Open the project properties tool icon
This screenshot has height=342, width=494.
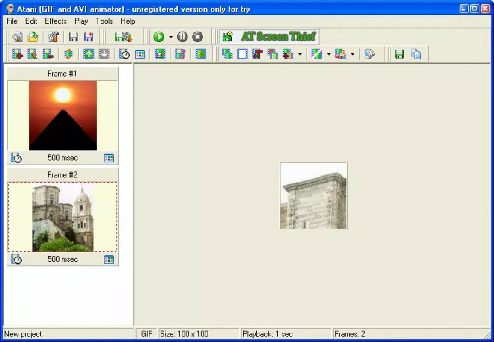[54, 37]
